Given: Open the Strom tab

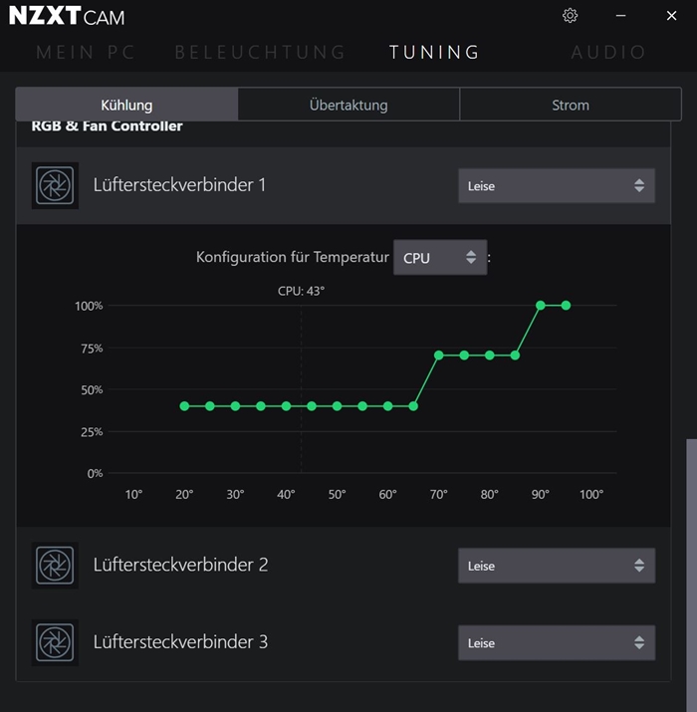Looking at the screenshot, I should coord(571,105).
